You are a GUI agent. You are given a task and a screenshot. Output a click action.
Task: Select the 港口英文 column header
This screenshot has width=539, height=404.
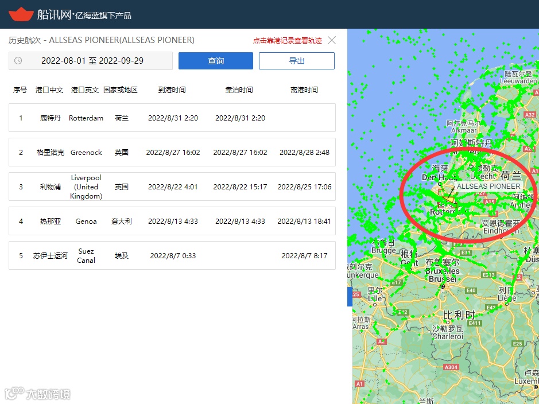pos(85,90)
